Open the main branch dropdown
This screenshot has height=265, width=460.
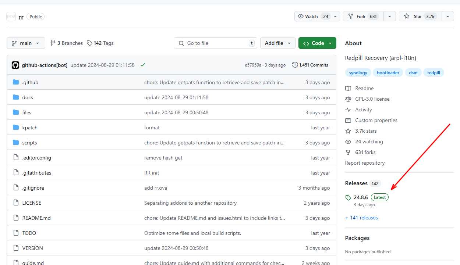coord(26,43)
